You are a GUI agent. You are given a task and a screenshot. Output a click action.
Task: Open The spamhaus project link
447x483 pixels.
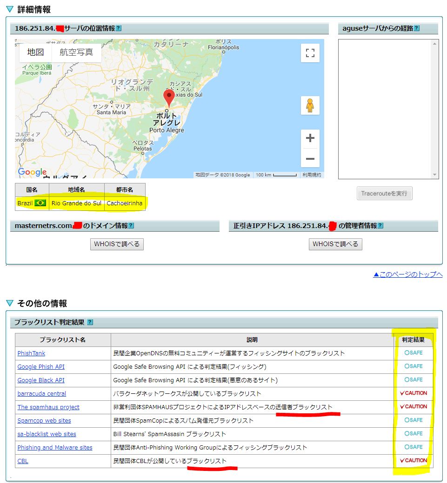point(48,407)
